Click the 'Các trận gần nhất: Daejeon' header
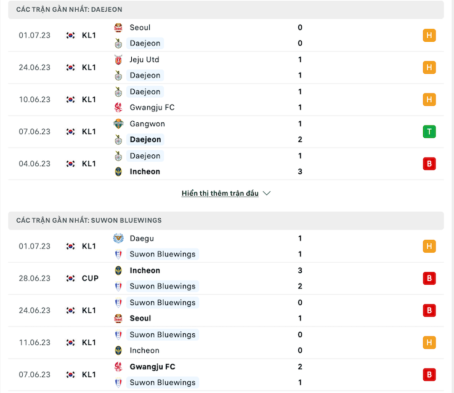This screenshot has height=393, width=454. 226,10
